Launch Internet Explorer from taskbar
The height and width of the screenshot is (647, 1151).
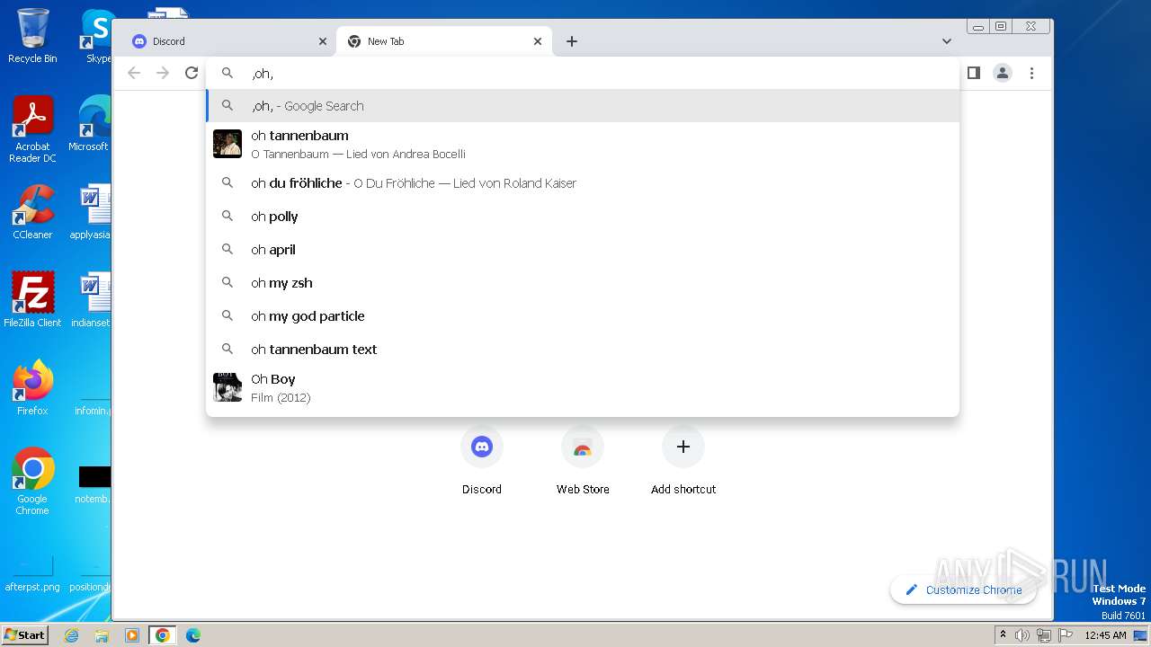[72, 635]
